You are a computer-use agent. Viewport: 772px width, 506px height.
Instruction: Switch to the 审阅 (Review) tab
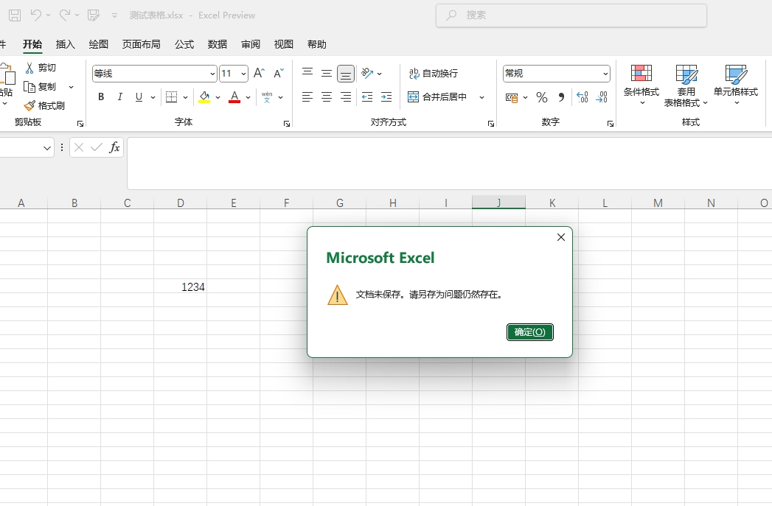point(251,44)
